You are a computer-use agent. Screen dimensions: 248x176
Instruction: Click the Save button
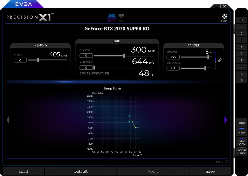coord(210,171)
